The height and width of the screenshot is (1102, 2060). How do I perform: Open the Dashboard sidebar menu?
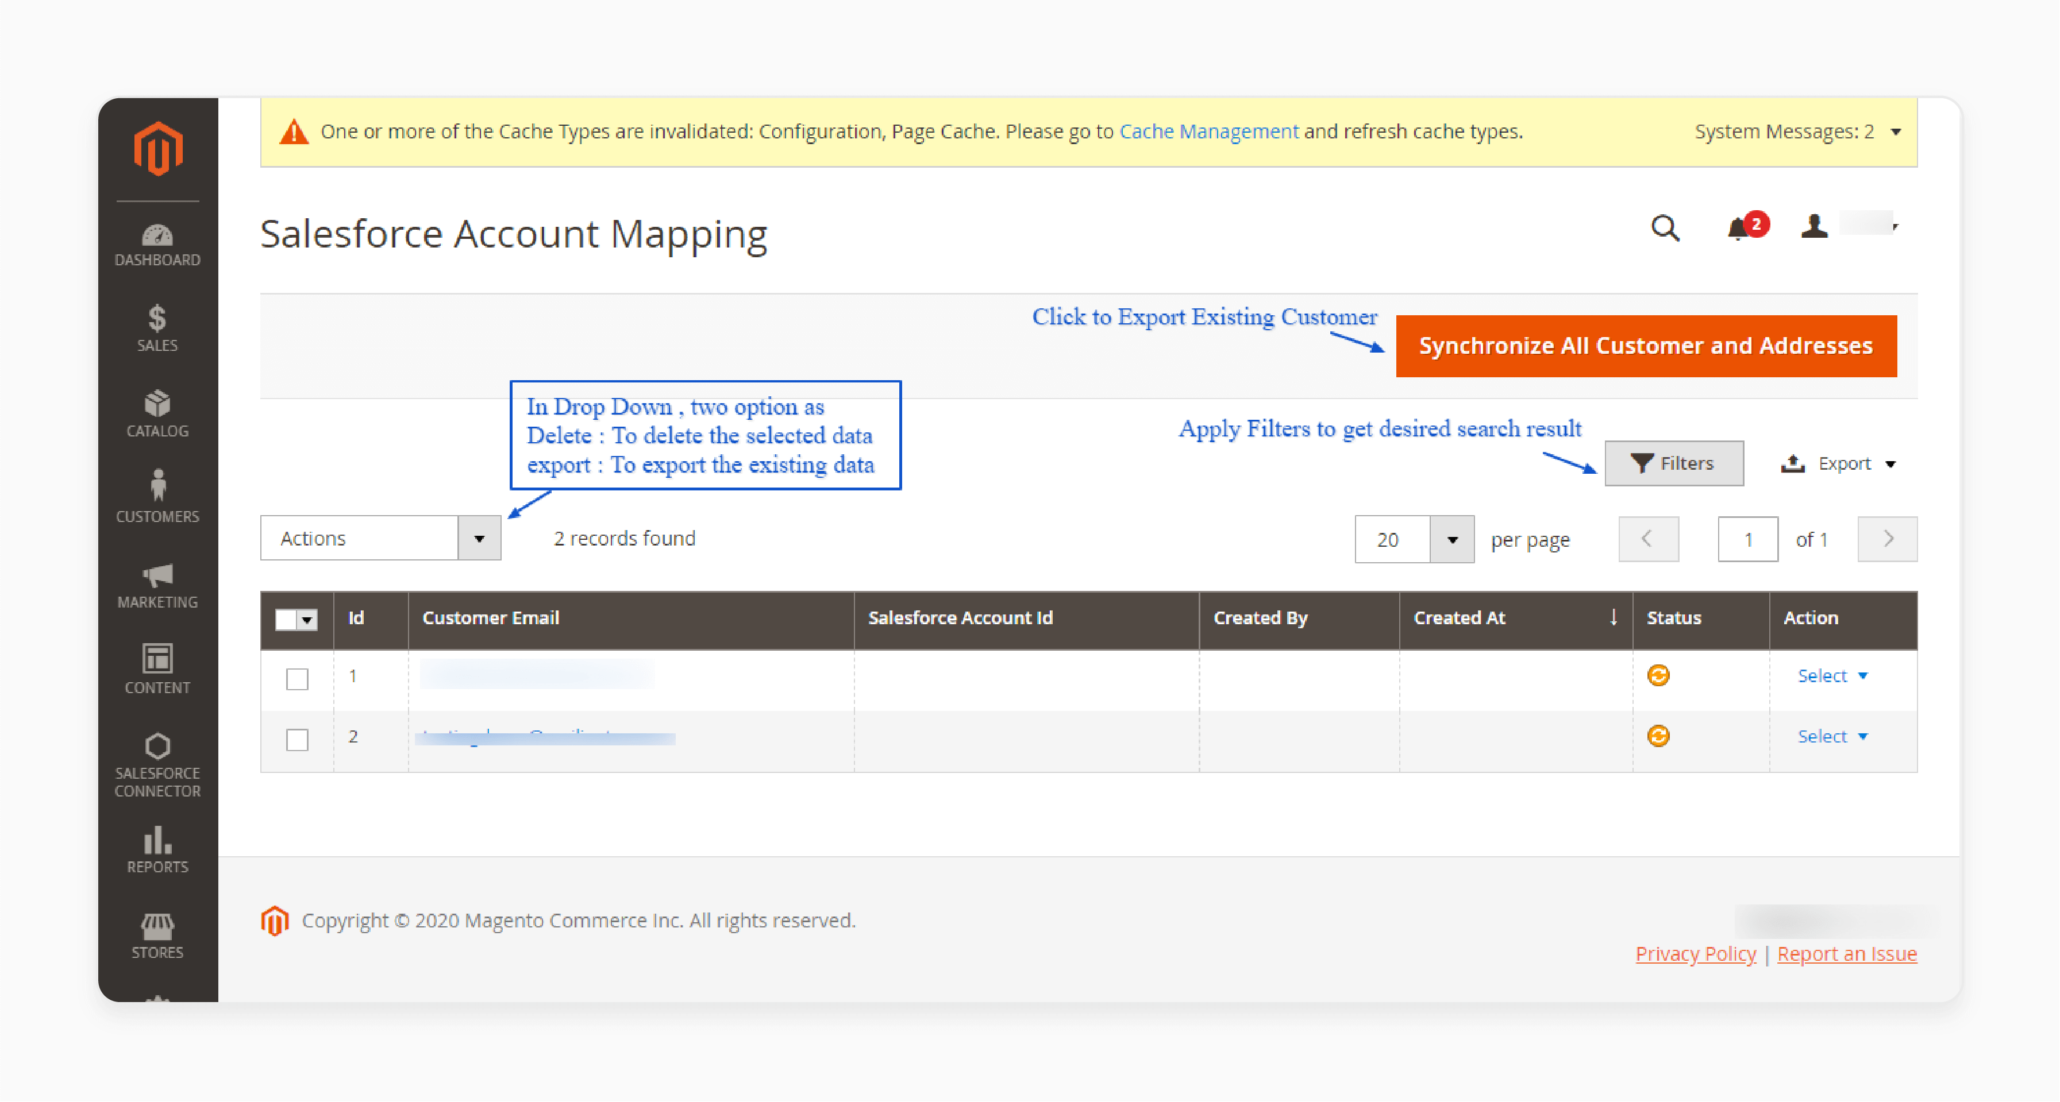coord(157,245)
